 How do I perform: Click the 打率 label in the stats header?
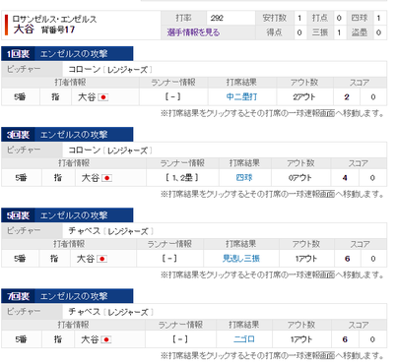183,18
